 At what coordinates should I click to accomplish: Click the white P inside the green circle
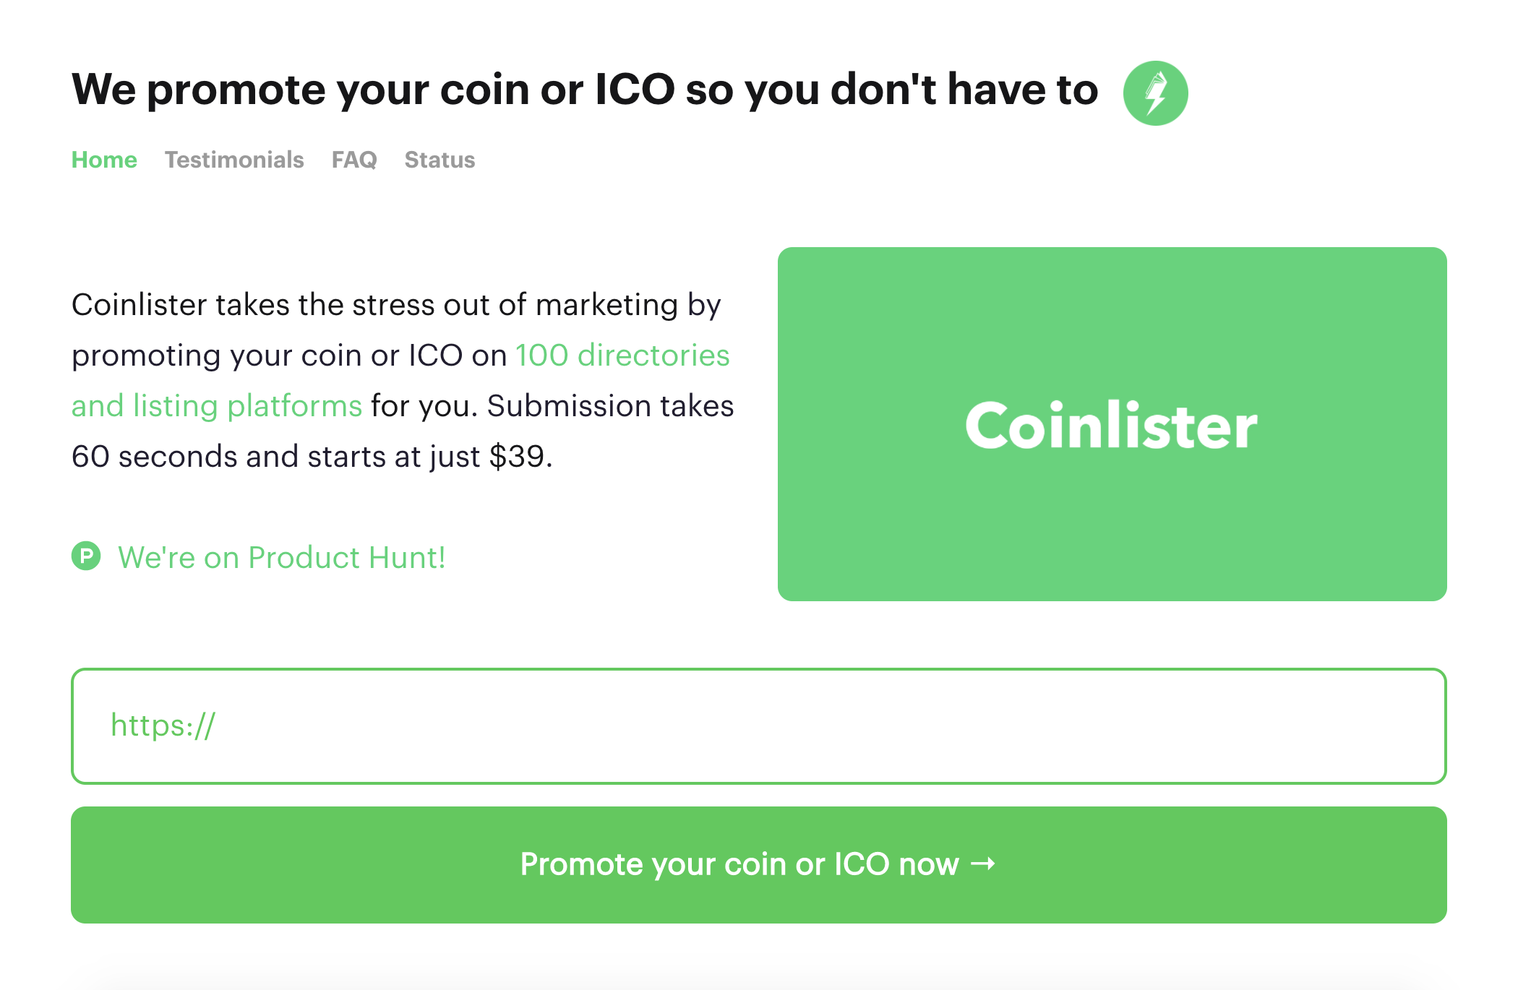point(86,556)
